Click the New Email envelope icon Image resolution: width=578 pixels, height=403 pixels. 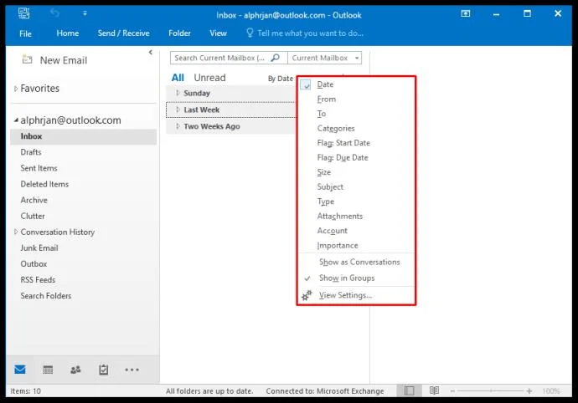pos(27,60)
